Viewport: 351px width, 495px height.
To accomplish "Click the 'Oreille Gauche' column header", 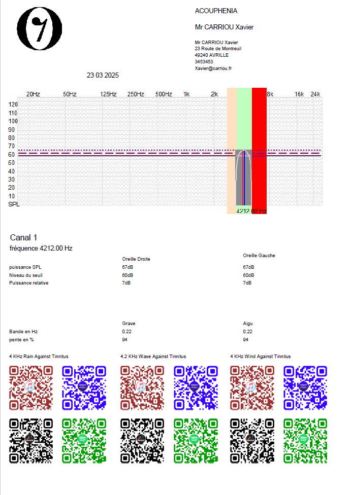I will tap(259, 256).
